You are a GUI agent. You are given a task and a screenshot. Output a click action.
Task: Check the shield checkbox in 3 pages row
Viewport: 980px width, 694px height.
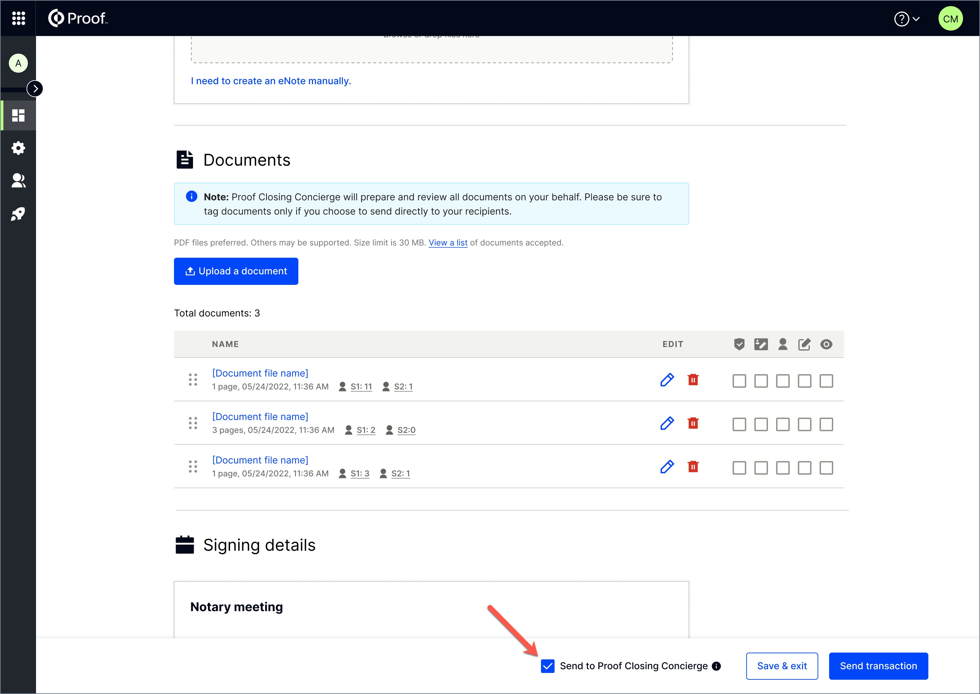739,424
